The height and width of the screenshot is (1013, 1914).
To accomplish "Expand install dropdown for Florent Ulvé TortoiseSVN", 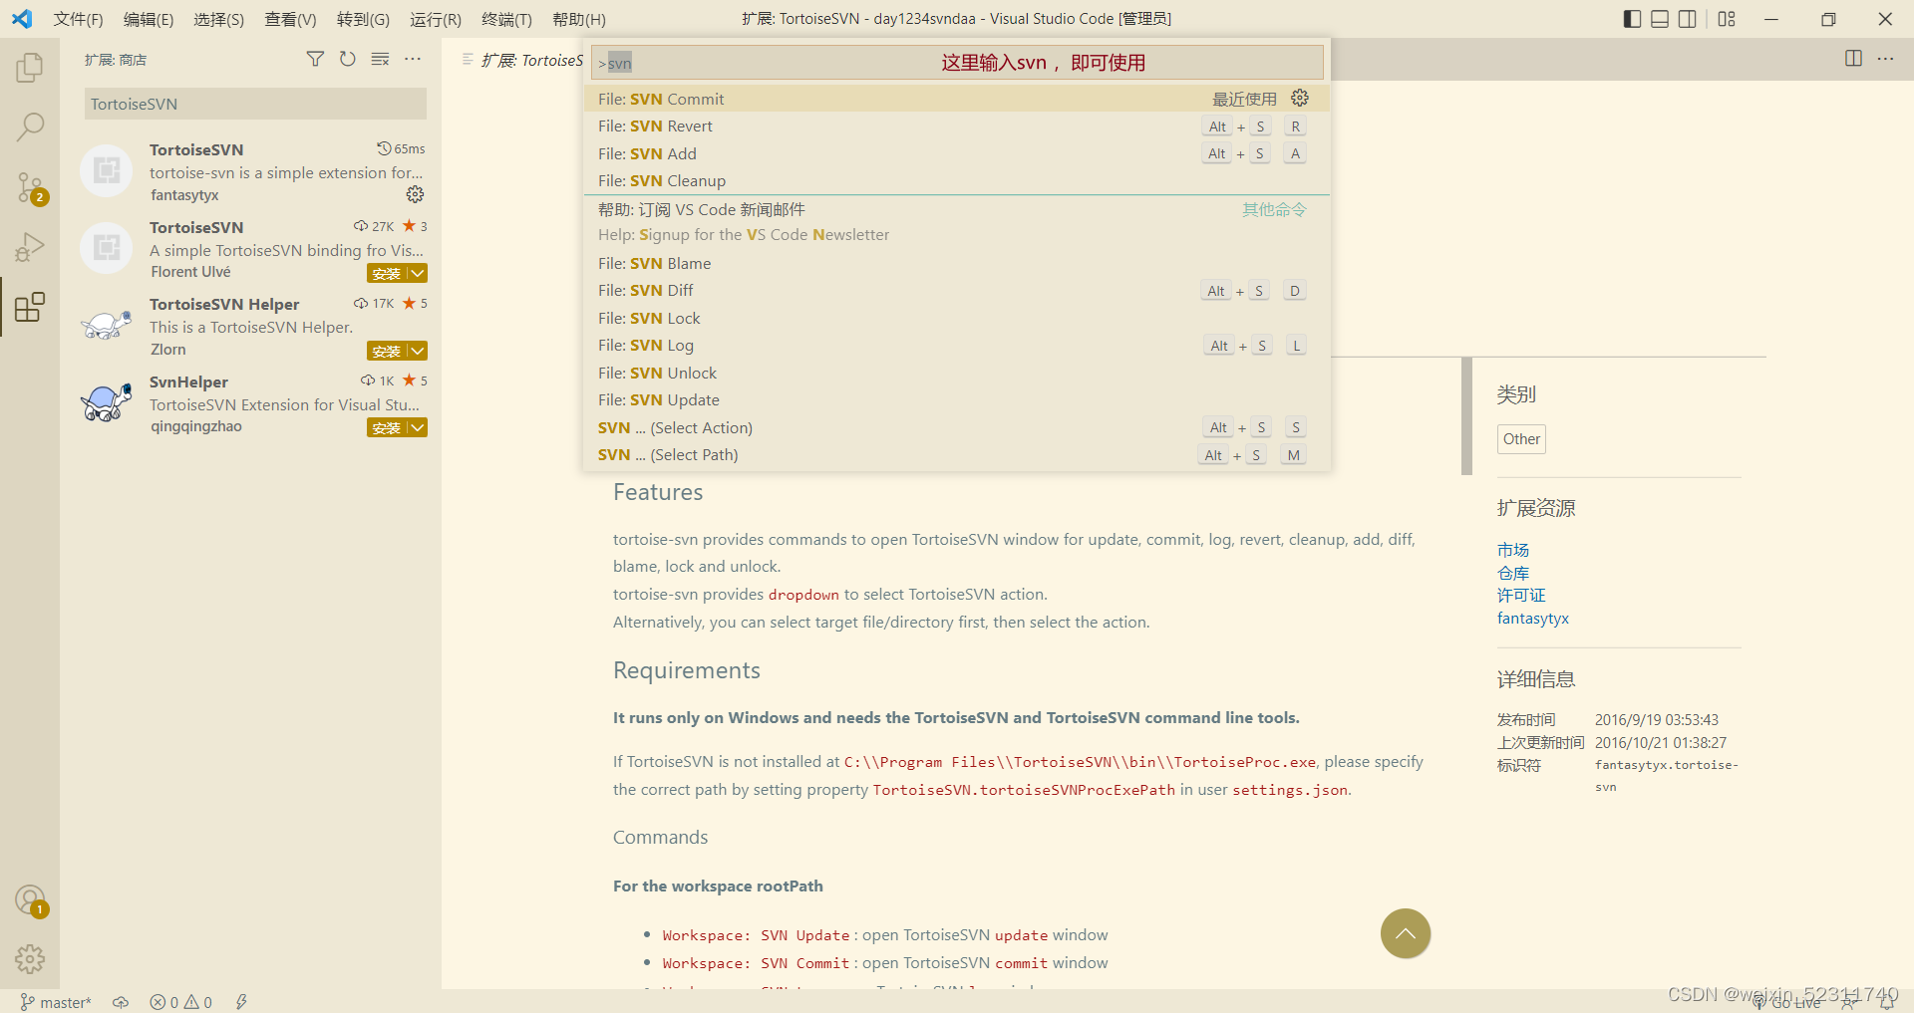I will click(419, 273).
